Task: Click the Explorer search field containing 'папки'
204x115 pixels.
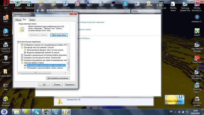Action: point(146,11)
